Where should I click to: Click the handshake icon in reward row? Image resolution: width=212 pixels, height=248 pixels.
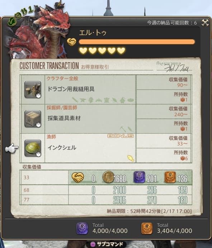(78, 177)
